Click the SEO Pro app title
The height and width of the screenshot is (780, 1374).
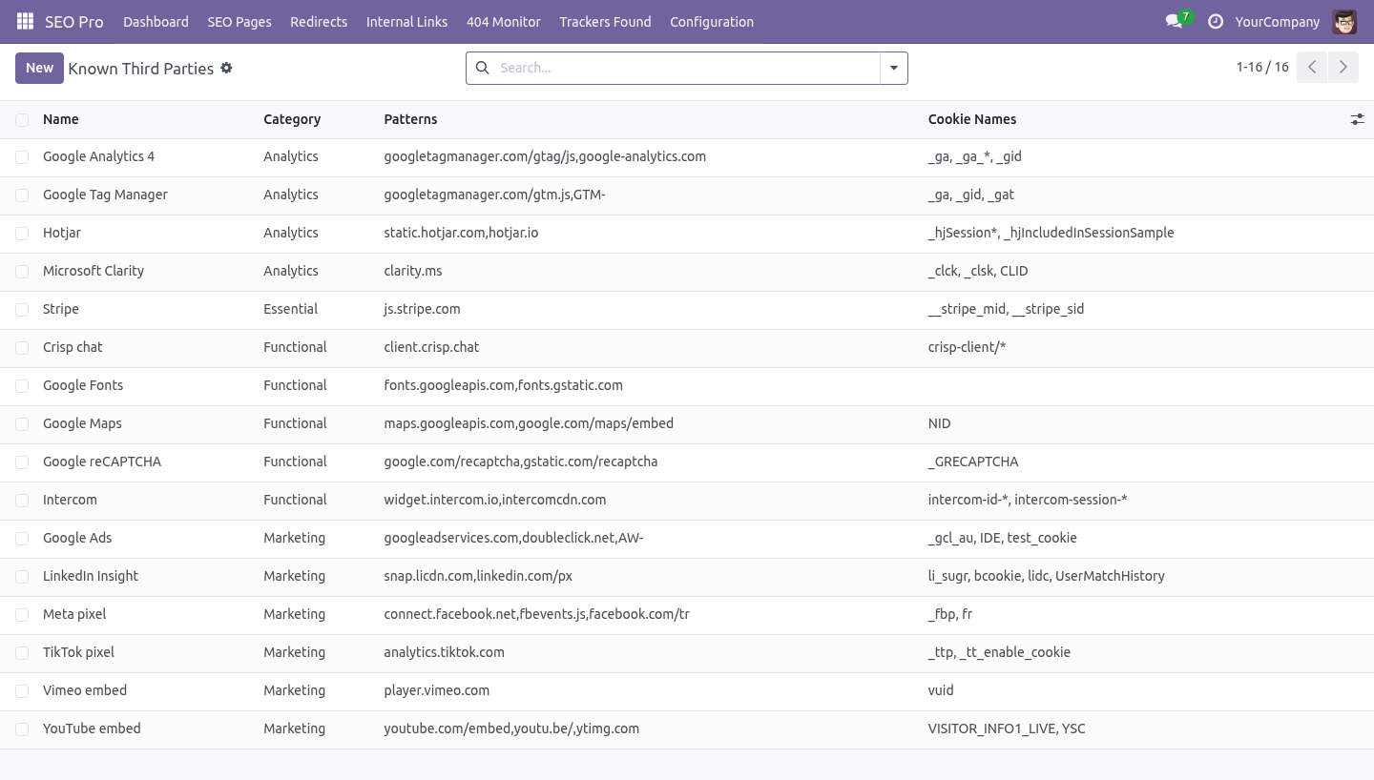[73, 21]
